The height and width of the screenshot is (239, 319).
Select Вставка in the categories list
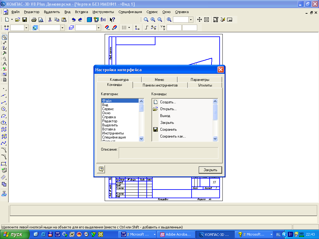pyautogui.click(x=120, y=129)
